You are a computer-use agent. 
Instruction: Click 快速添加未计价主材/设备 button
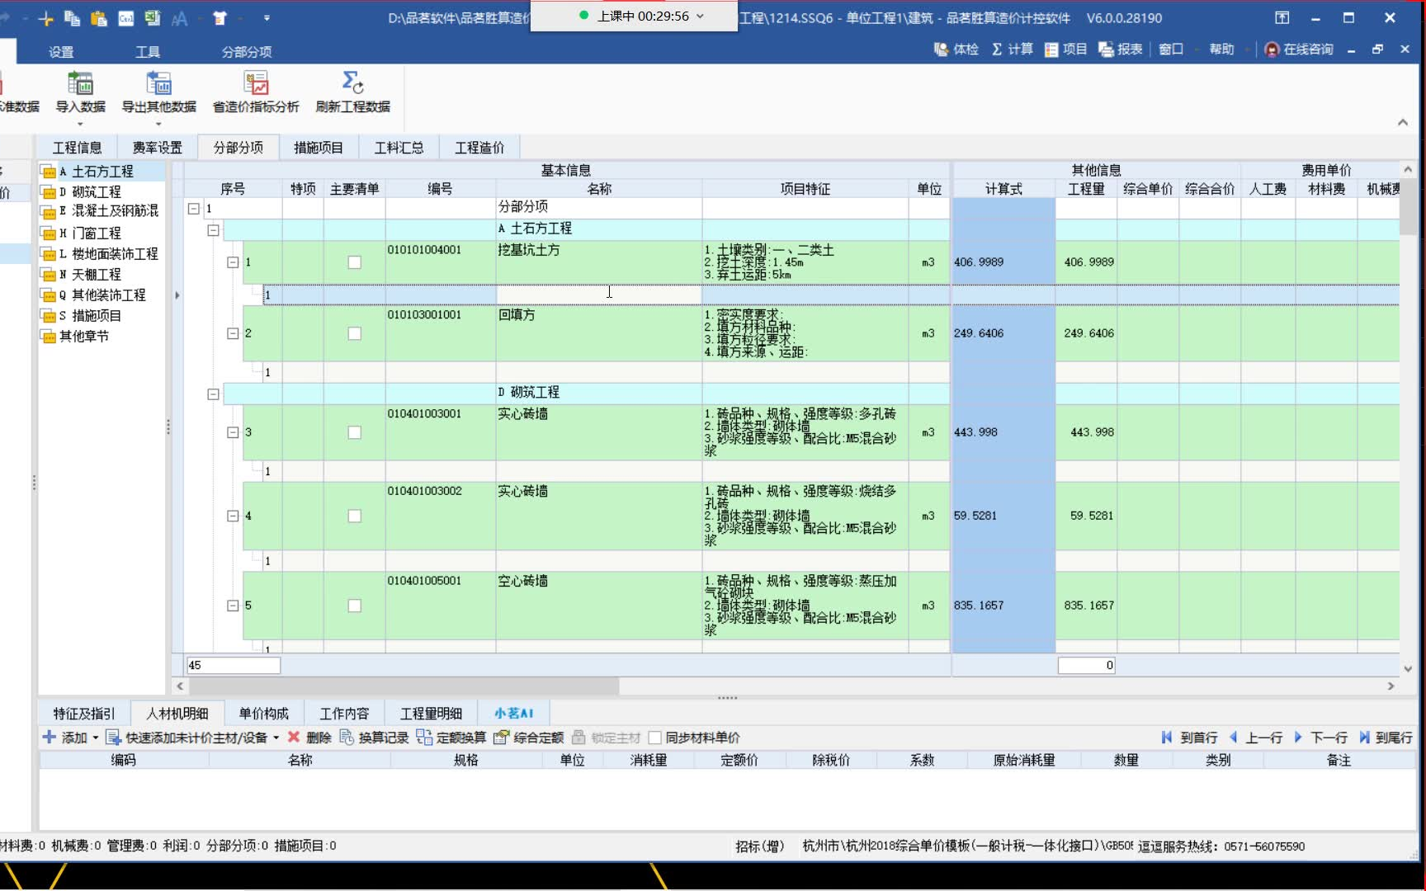pos(188,738)
